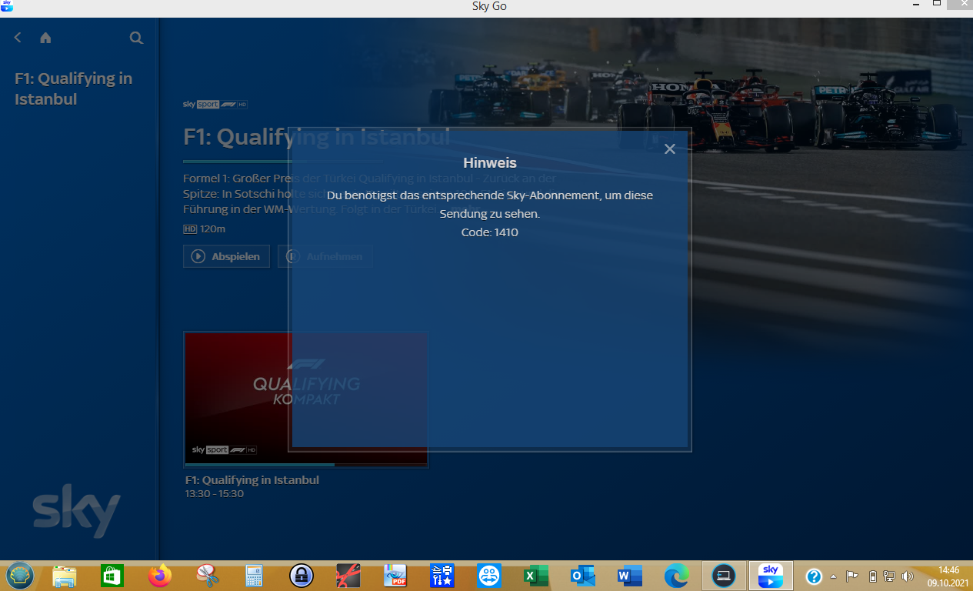The height and width of the screenshot is (591, 973).
Task: Open the red crossed-out taskbar icon
Action: pos(348,576)
